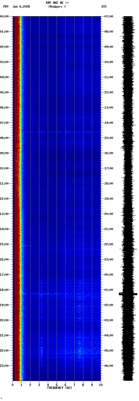The image size is (139, 401).
Task: Click the 09:00 PDT time label
Action: pos(5,153)
